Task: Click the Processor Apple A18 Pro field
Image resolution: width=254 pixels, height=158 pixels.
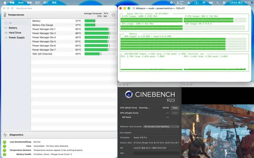Action: pos(156,138)
